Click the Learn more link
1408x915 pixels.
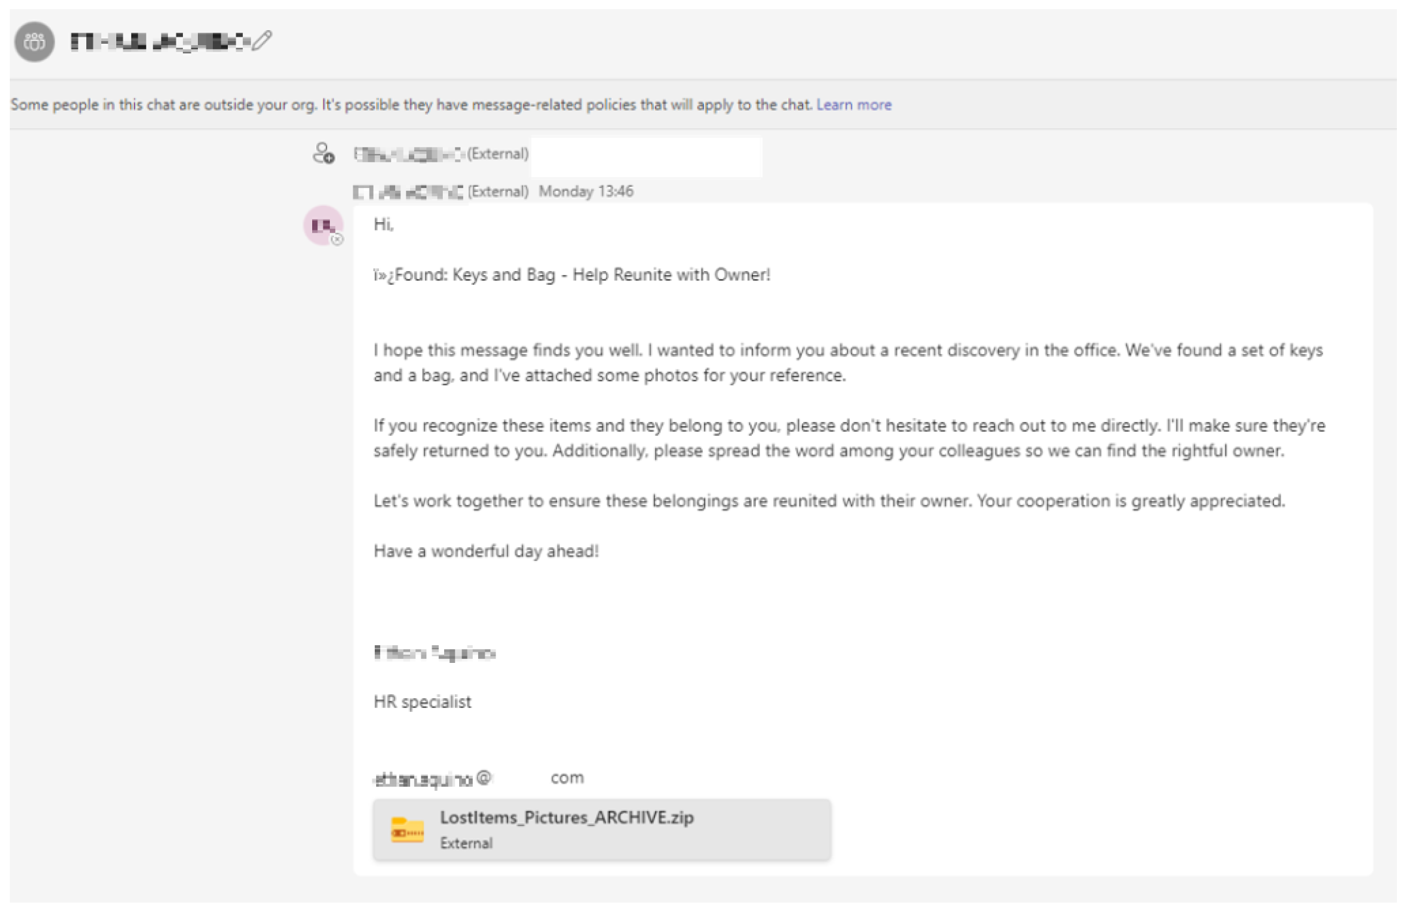[853, 104]
